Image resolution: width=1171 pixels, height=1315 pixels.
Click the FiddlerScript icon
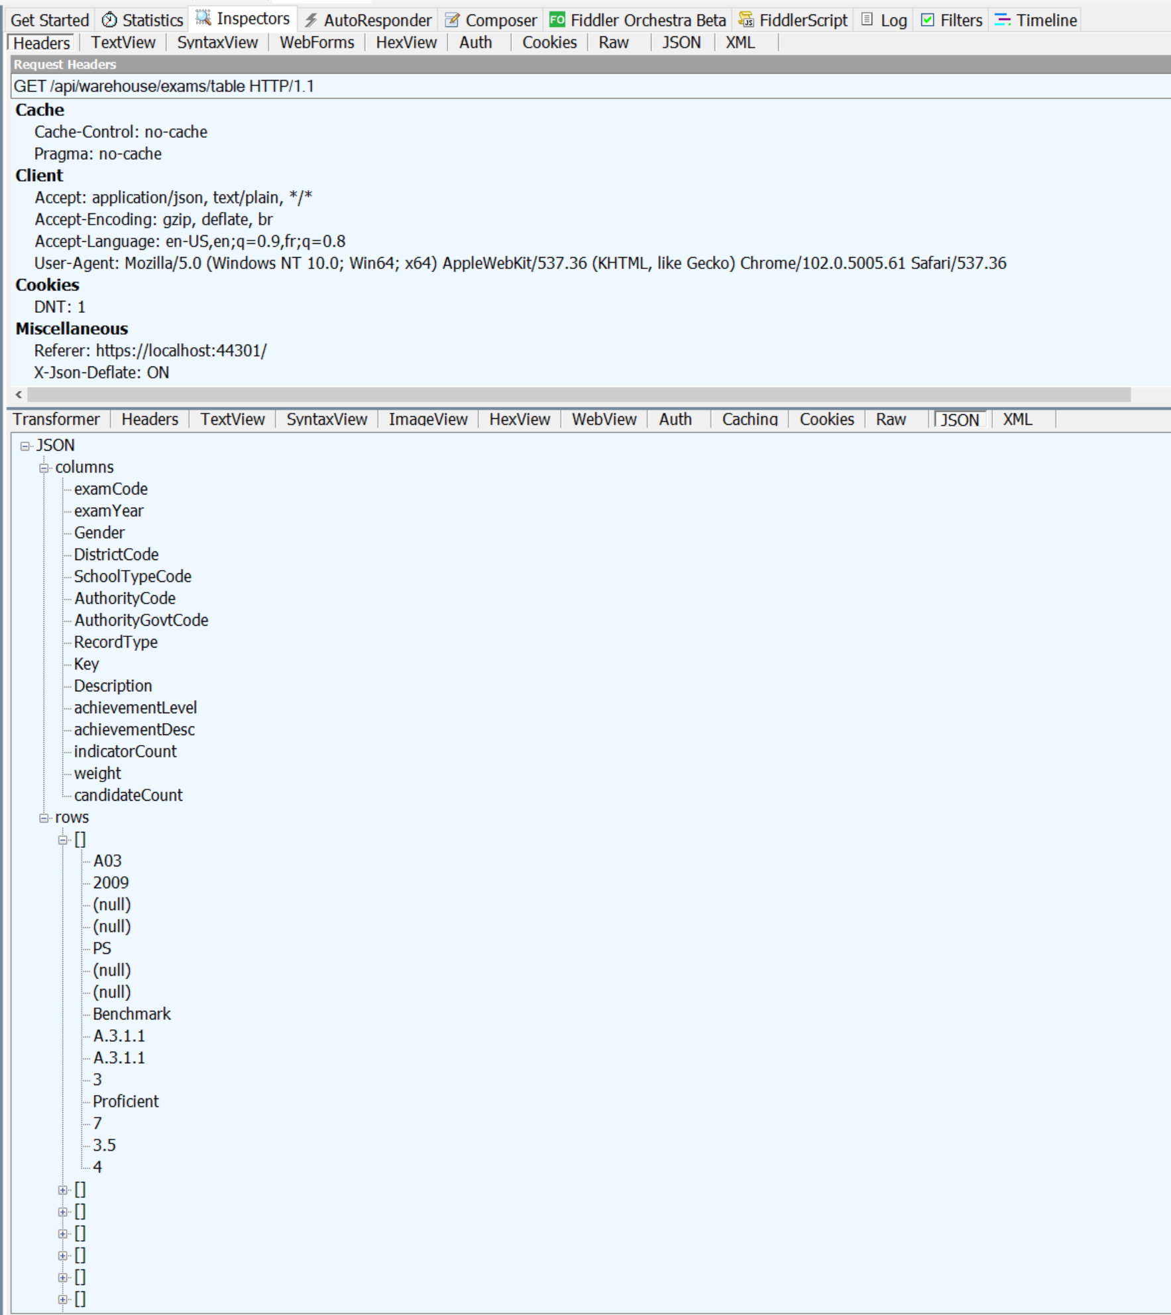[x=746, y=20]
